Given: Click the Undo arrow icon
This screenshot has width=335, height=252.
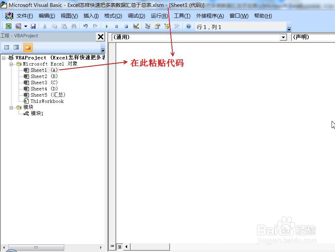Looking at the screenshot, I should tap(85, 26).
